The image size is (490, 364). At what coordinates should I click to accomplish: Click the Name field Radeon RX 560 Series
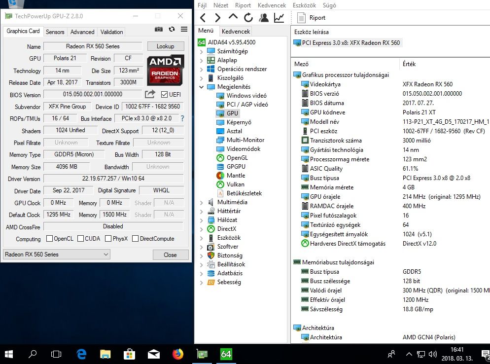[93, 46]
